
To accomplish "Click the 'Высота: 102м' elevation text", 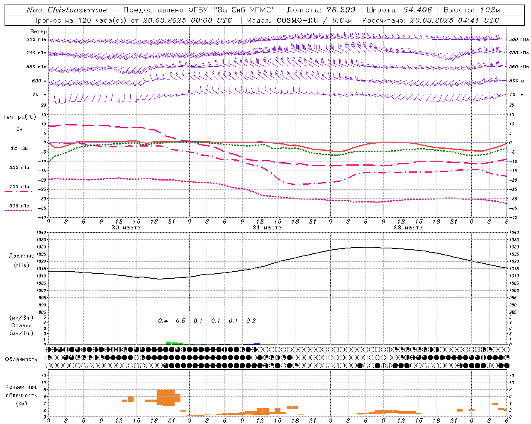I will [472, 10].
